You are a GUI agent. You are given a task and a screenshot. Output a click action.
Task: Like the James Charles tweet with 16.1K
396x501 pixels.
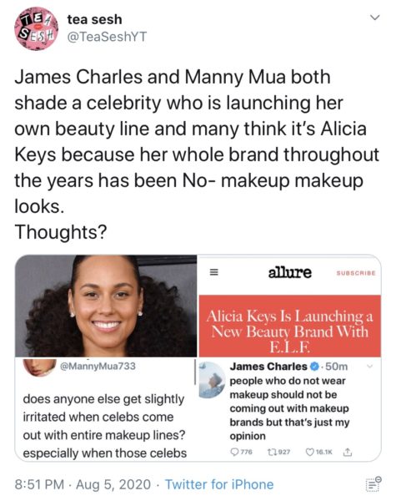coord(318,452)
